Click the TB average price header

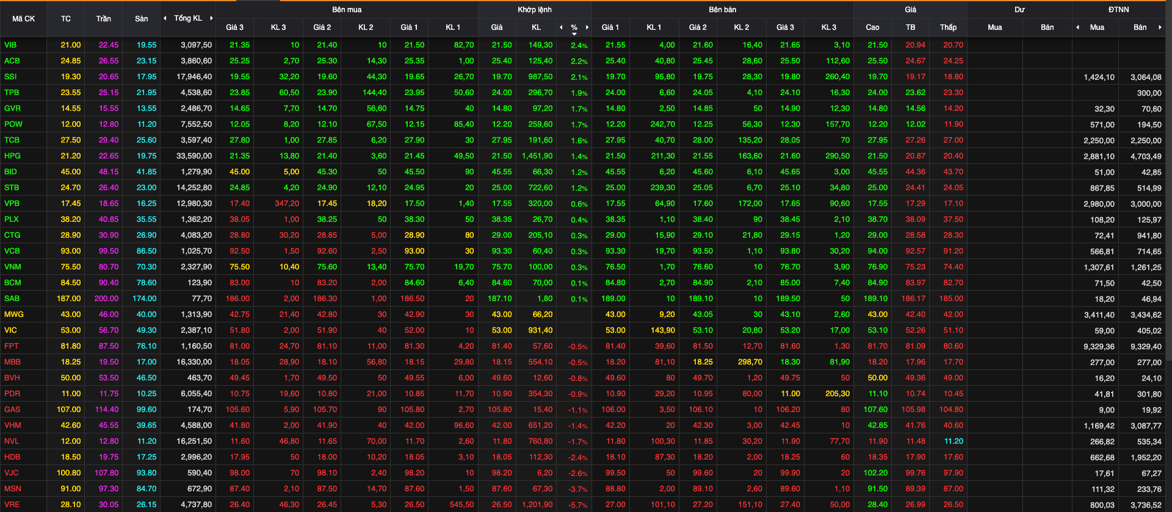coord(910,27)
